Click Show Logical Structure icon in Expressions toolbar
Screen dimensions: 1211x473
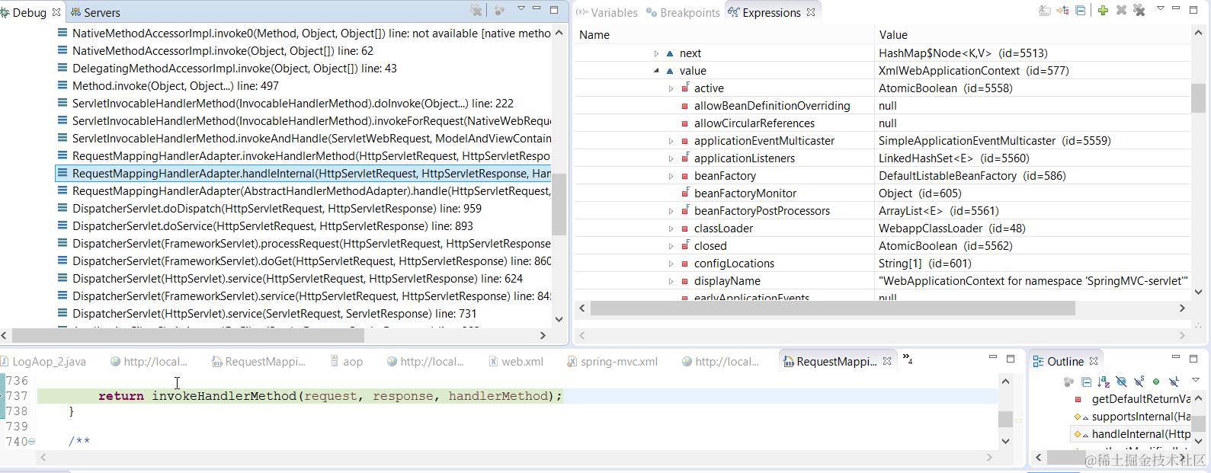pos(1063,11)
